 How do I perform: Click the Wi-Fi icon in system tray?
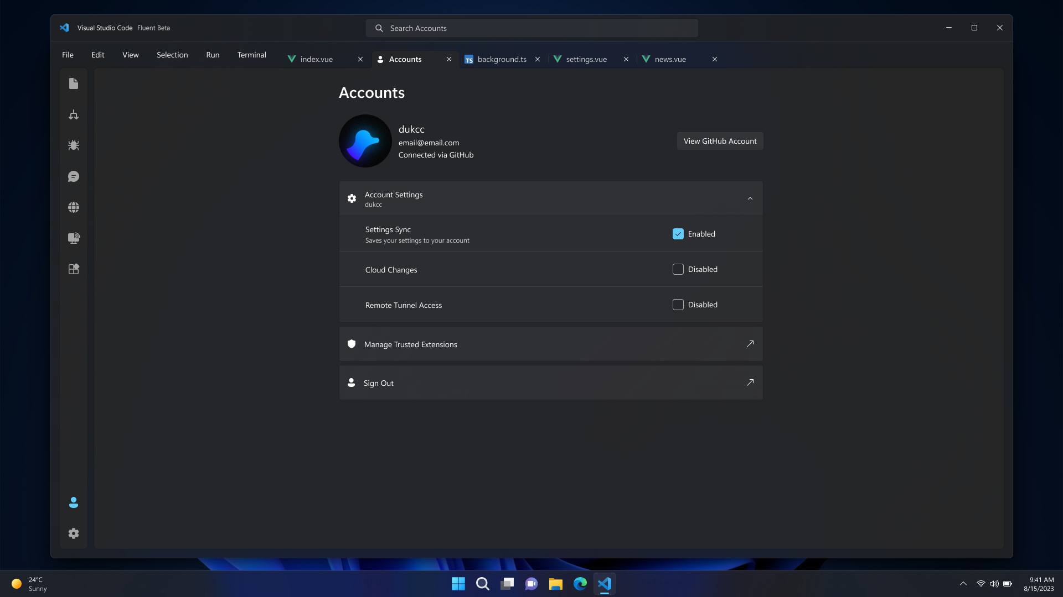(x=981, y=584)
